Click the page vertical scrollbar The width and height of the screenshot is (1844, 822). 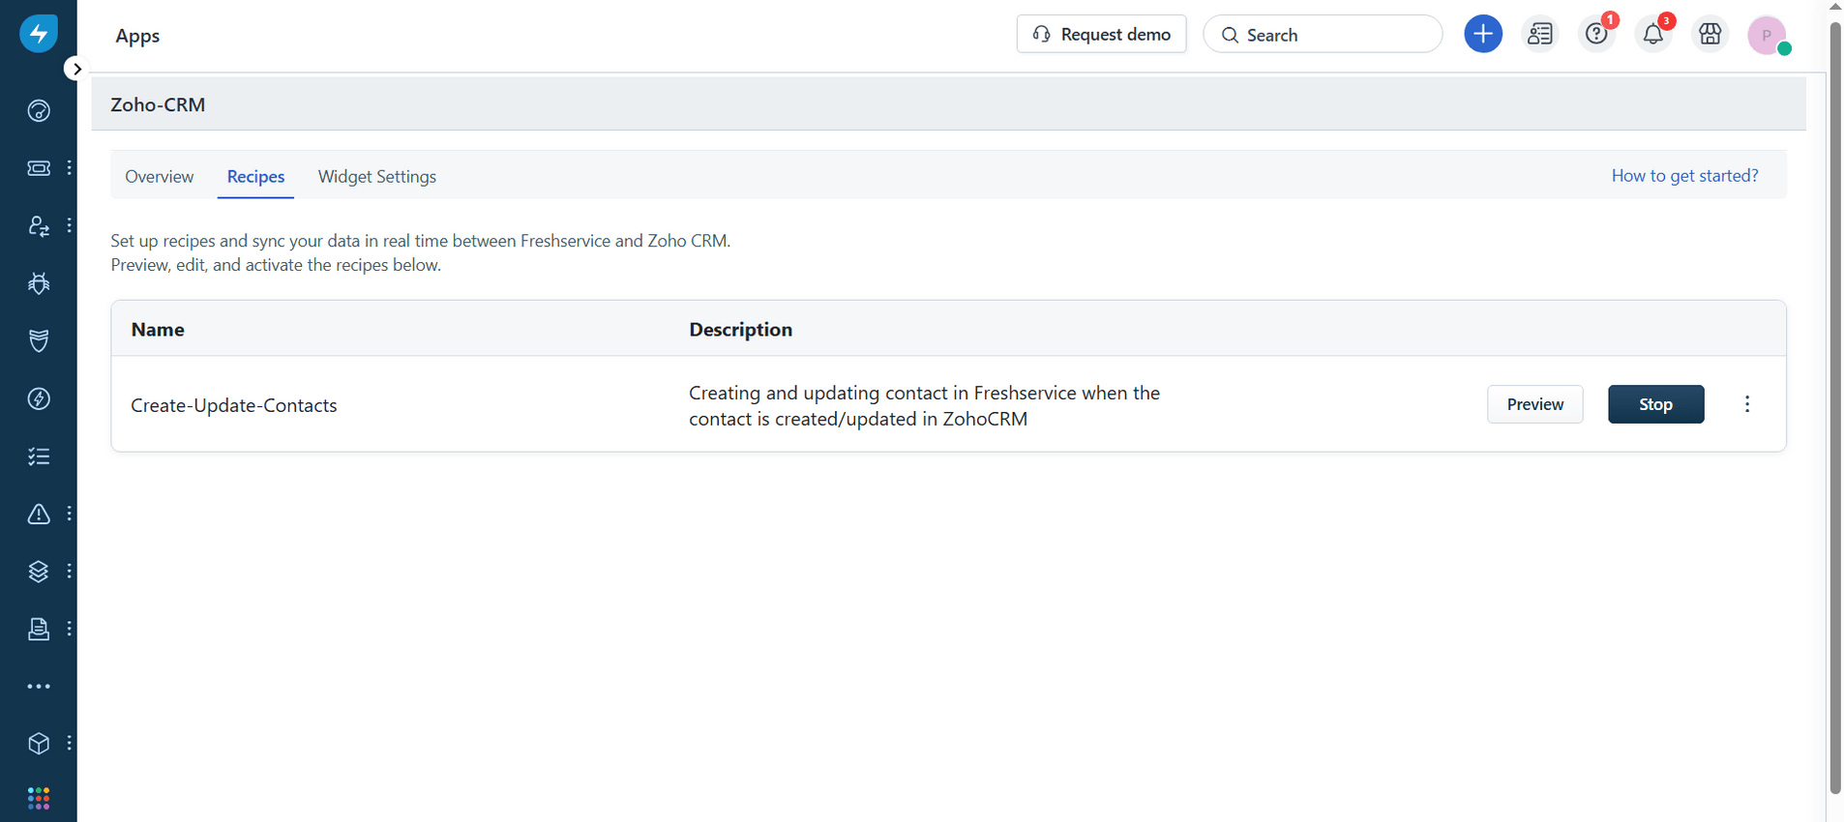click(x=1834, y=406)
